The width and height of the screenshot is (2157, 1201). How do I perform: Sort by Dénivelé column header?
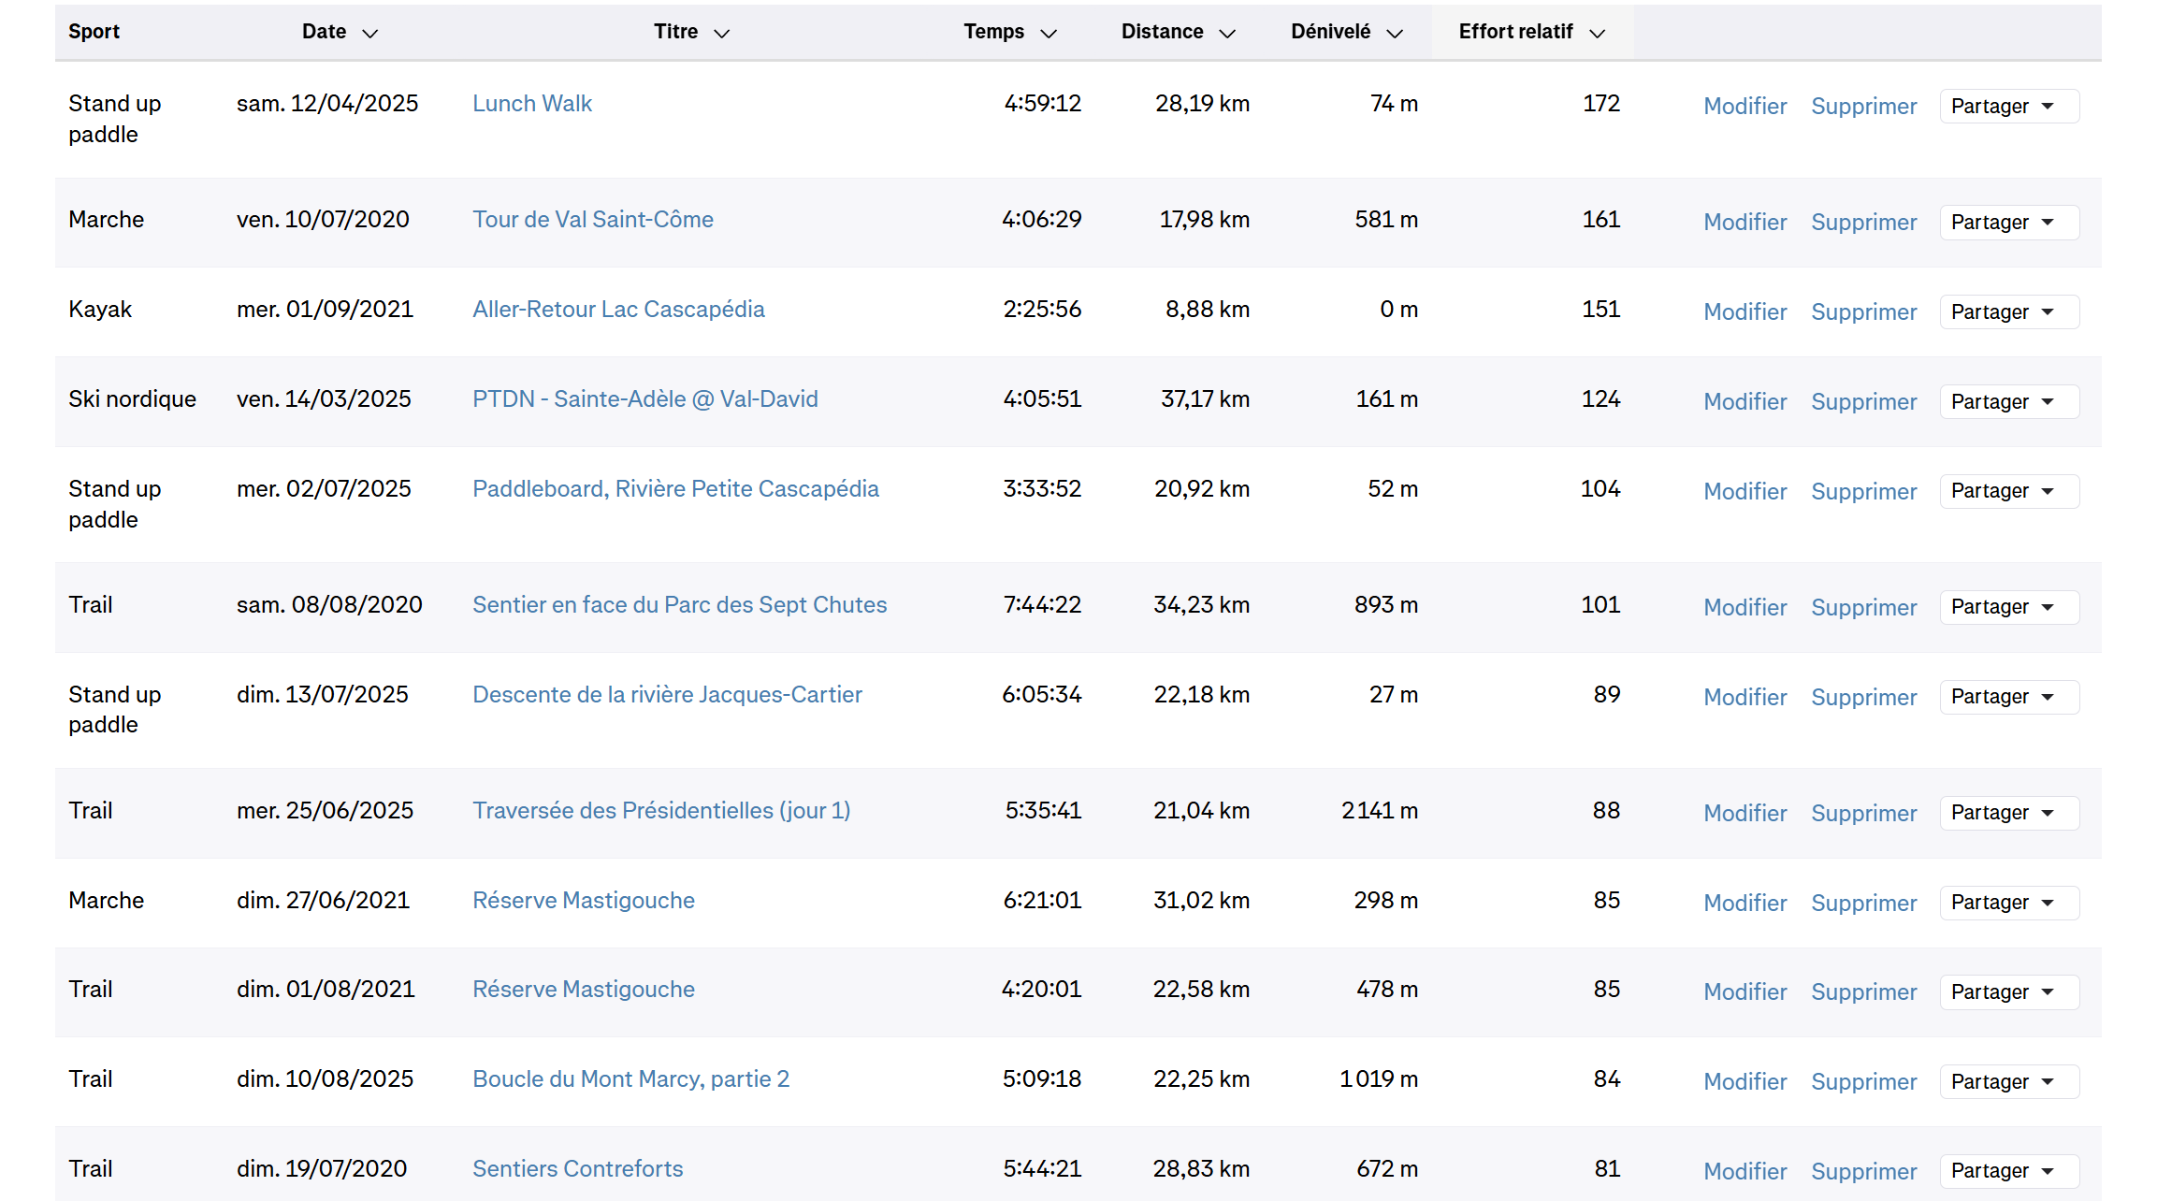coord(1345,32)
